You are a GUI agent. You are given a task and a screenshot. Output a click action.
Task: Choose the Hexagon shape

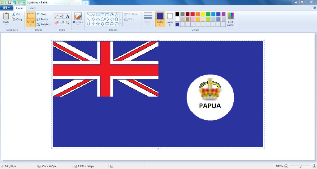pyautogui.click(x=102, y=19)
